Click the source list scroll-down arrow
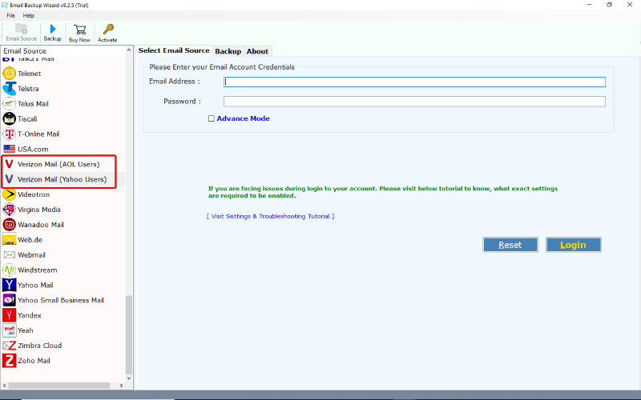 [129, 378]
